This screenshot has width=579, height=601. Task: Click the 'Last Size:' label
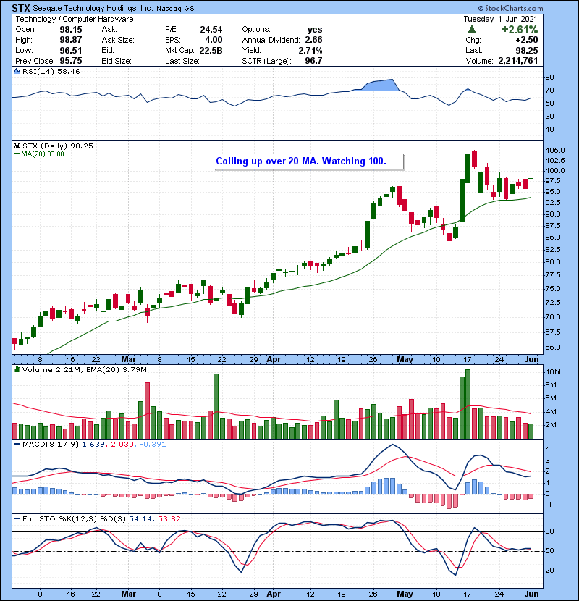click(182, 61)
